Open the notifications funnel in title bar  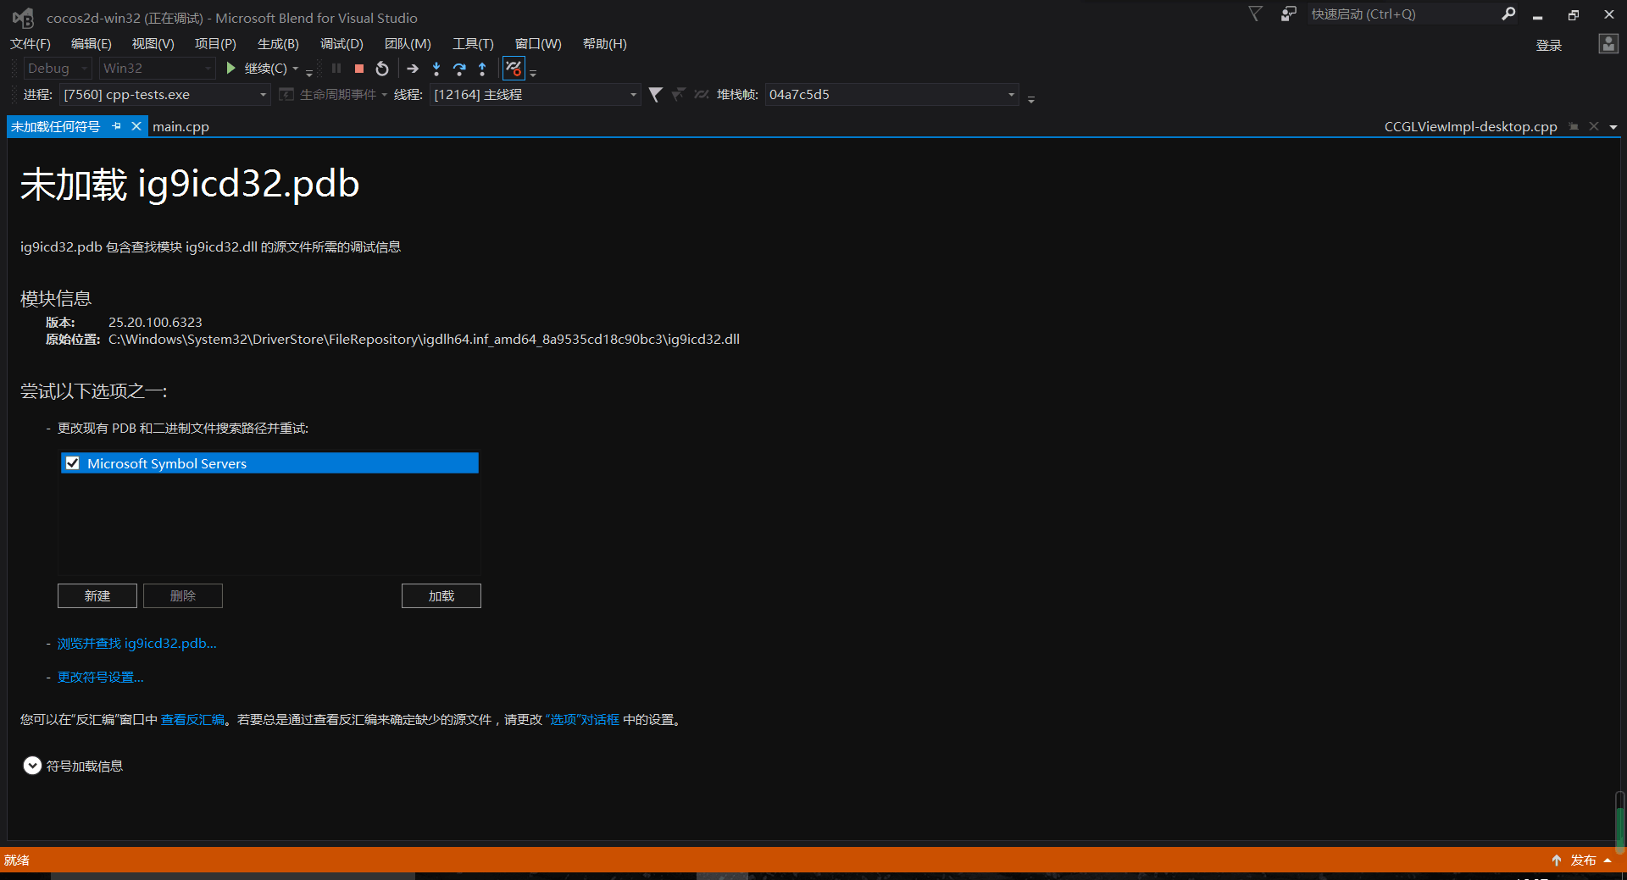(1256, 14)
